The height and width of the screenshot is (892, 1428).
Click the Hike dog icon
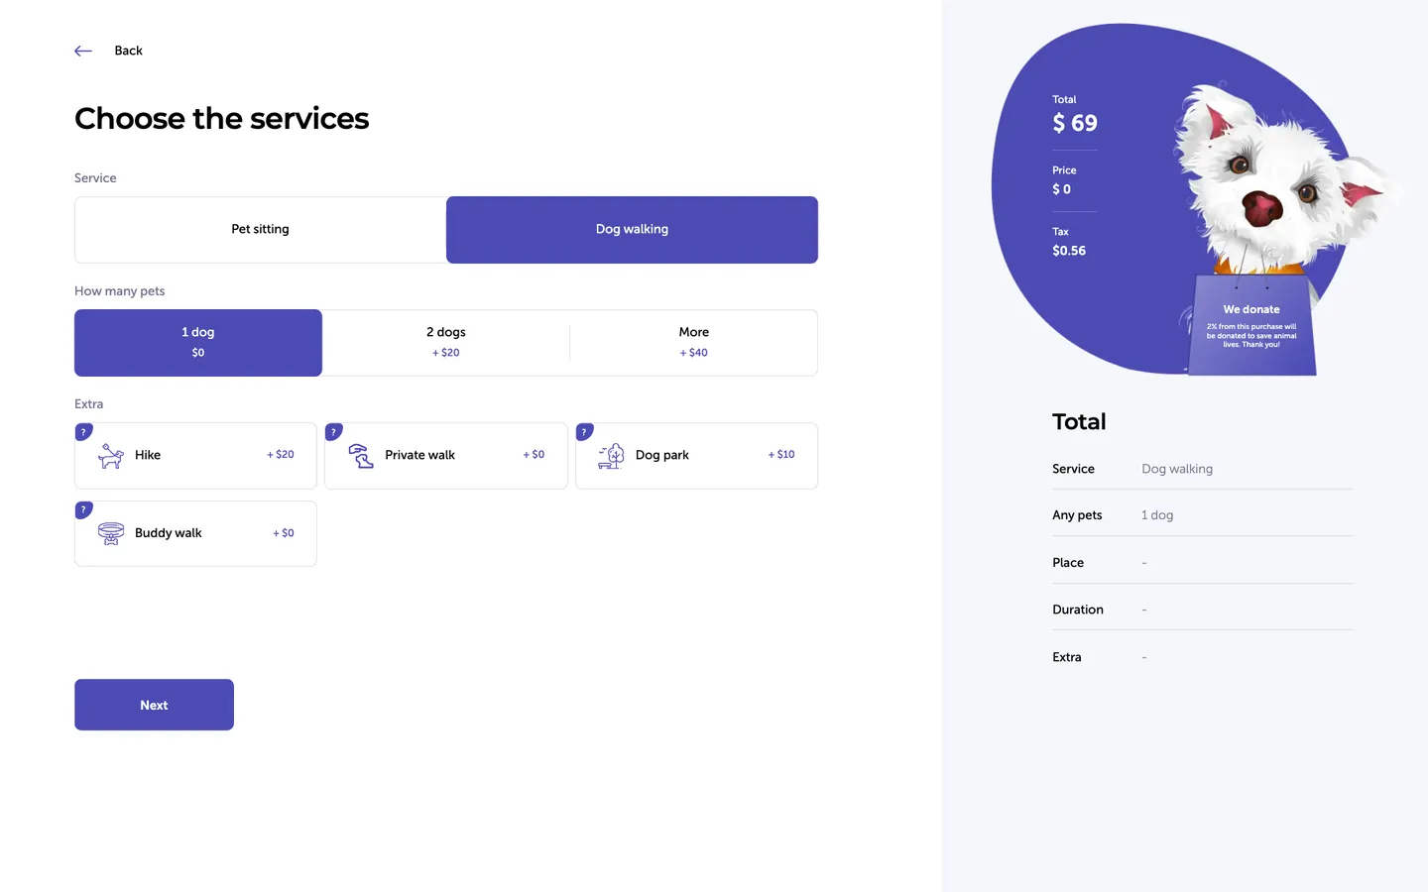pos(111,456)
